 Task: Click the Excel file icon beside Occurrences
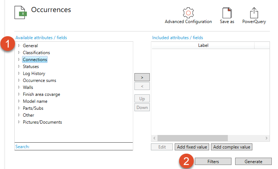(x=21, y=12)
